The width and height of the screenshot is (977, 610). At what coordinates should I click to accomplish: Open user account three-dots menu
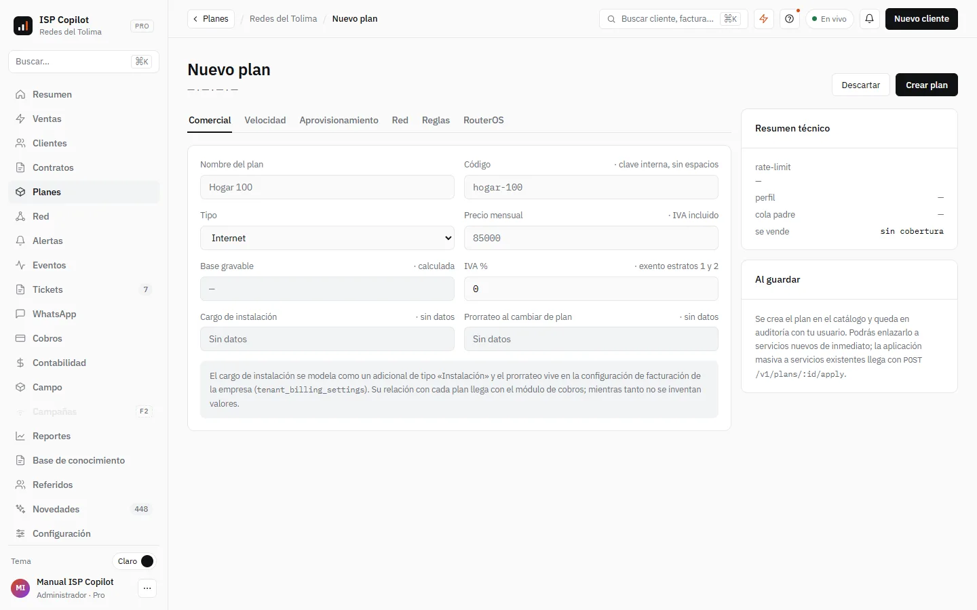point(147,588)
